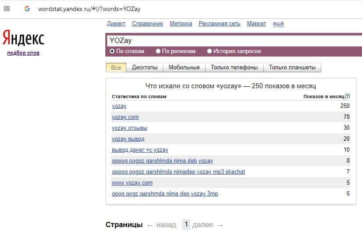
Task: Switch to the Мобильные tab
Action: point(184,68)
